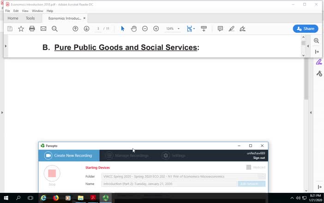The image size is (324, 203).
Task: Go to the next page with the down arrow
Action: point(86,29)
